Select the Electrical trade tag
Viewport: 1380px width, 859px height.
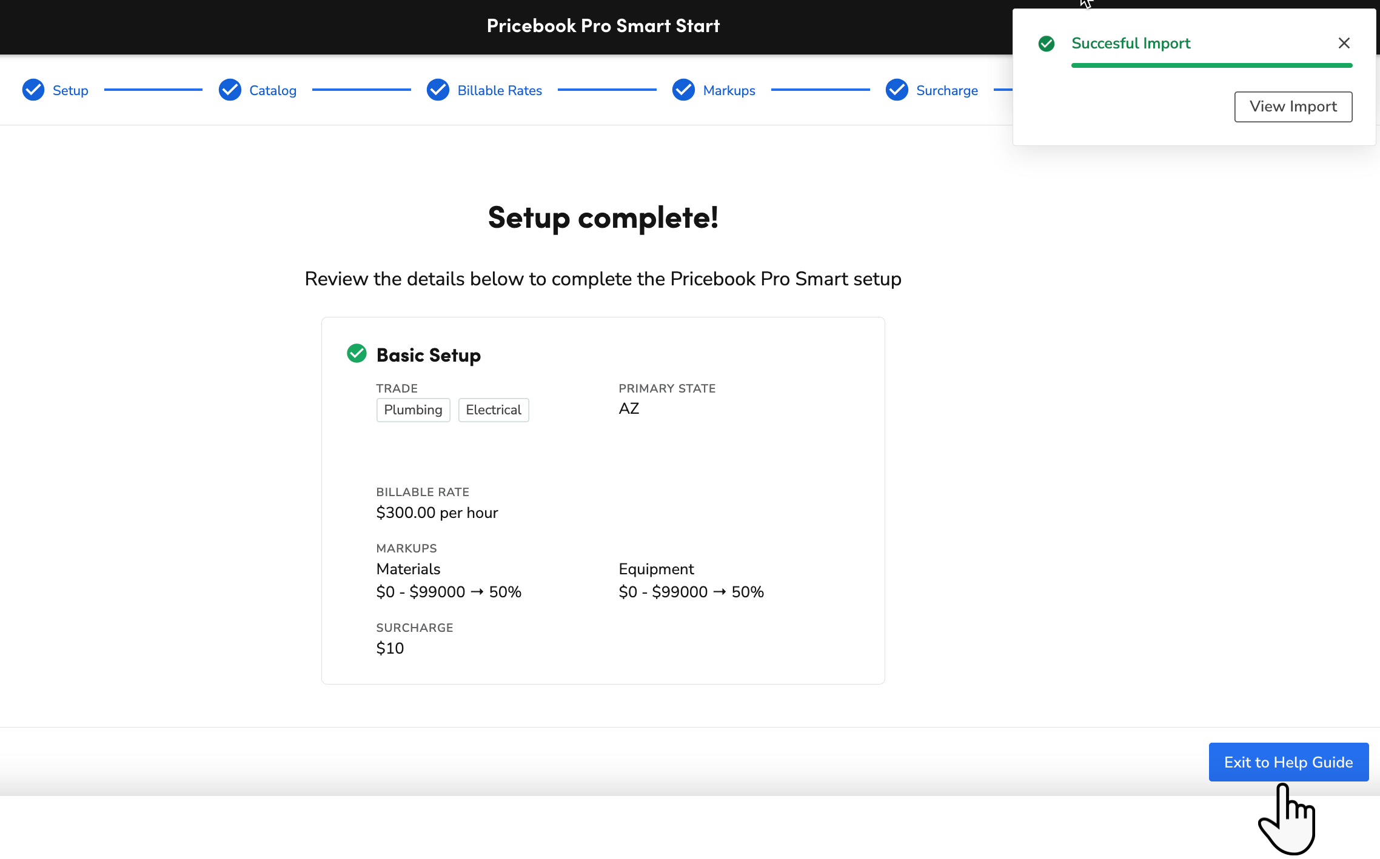point(494,410)
